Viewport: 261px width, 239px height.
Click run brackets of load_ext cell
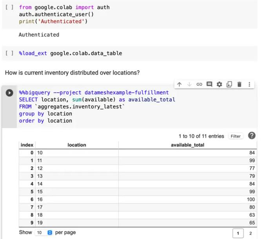10,53
